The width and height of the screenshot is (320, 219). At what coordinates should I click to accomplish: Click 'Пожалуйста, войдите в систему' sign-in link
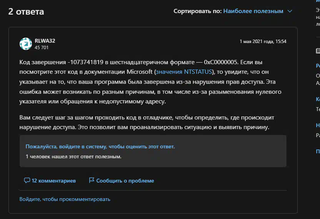(100, 146)
